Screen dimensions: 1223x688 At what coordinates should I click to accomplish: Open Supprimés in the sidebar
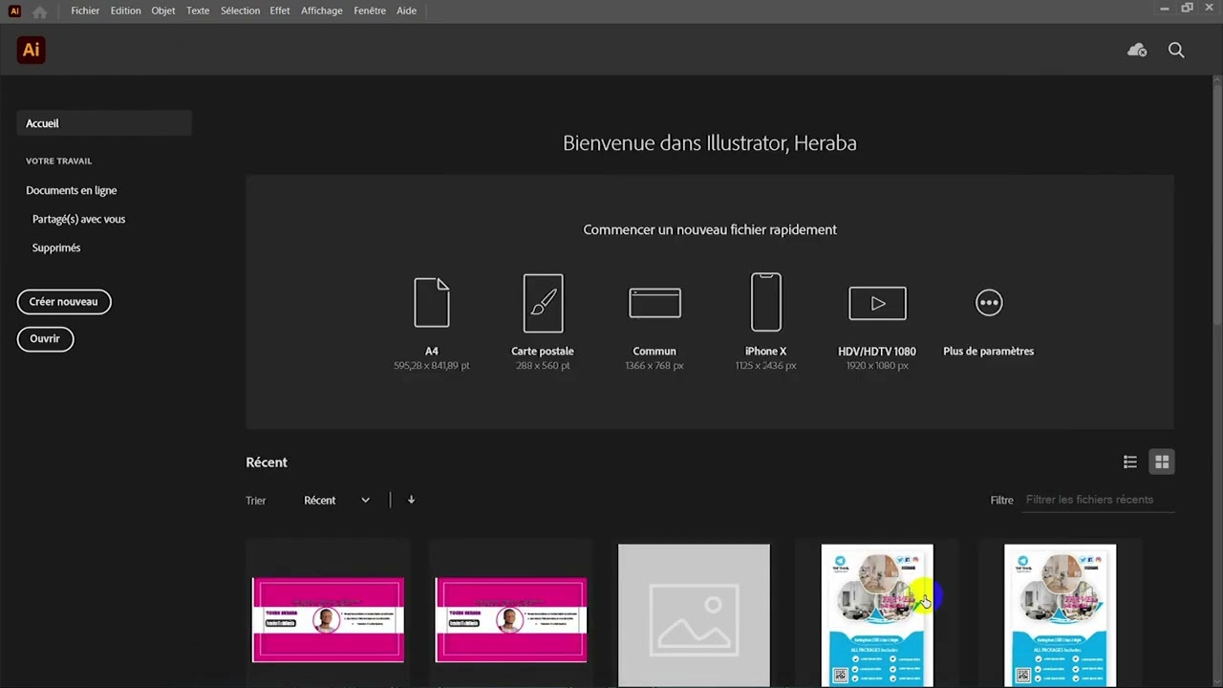[x=56, y=247]
